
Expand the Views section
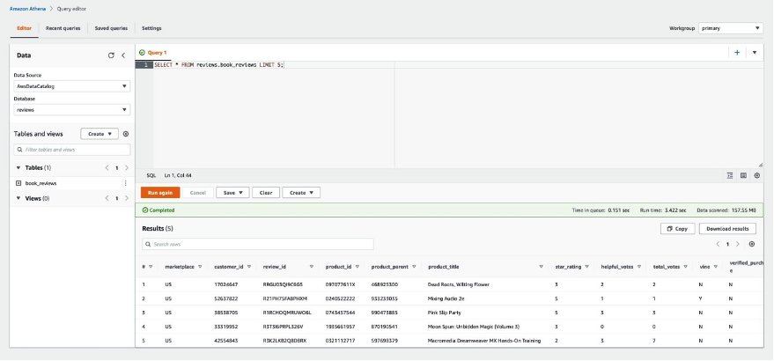[x=18, y=198]
